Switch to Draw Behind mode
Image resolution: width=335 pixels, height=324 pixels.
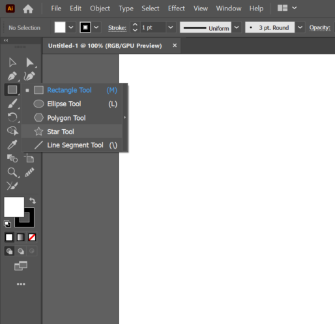21,251
